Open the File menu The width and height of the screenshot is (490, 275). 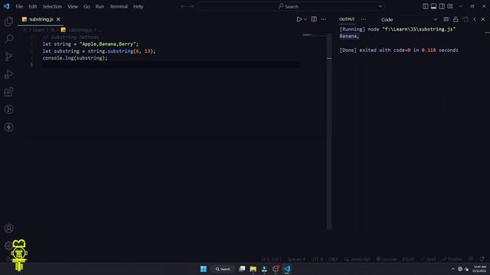click(x=19, y=7)
